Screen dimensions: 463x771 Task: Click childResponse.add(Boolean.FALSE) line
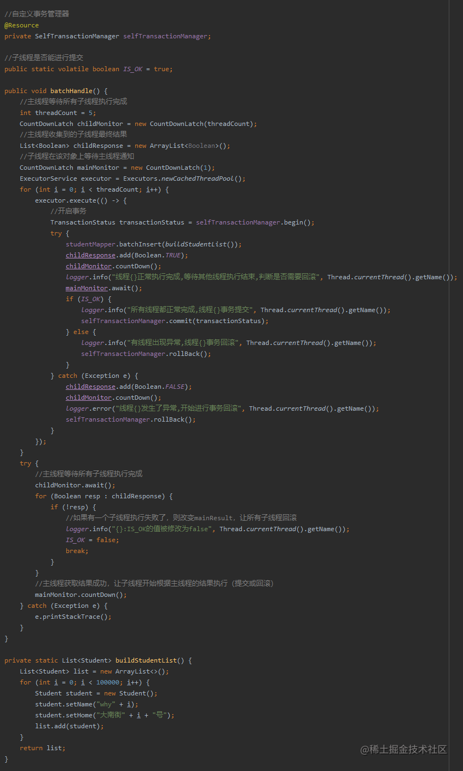click(x=129, y=387)
